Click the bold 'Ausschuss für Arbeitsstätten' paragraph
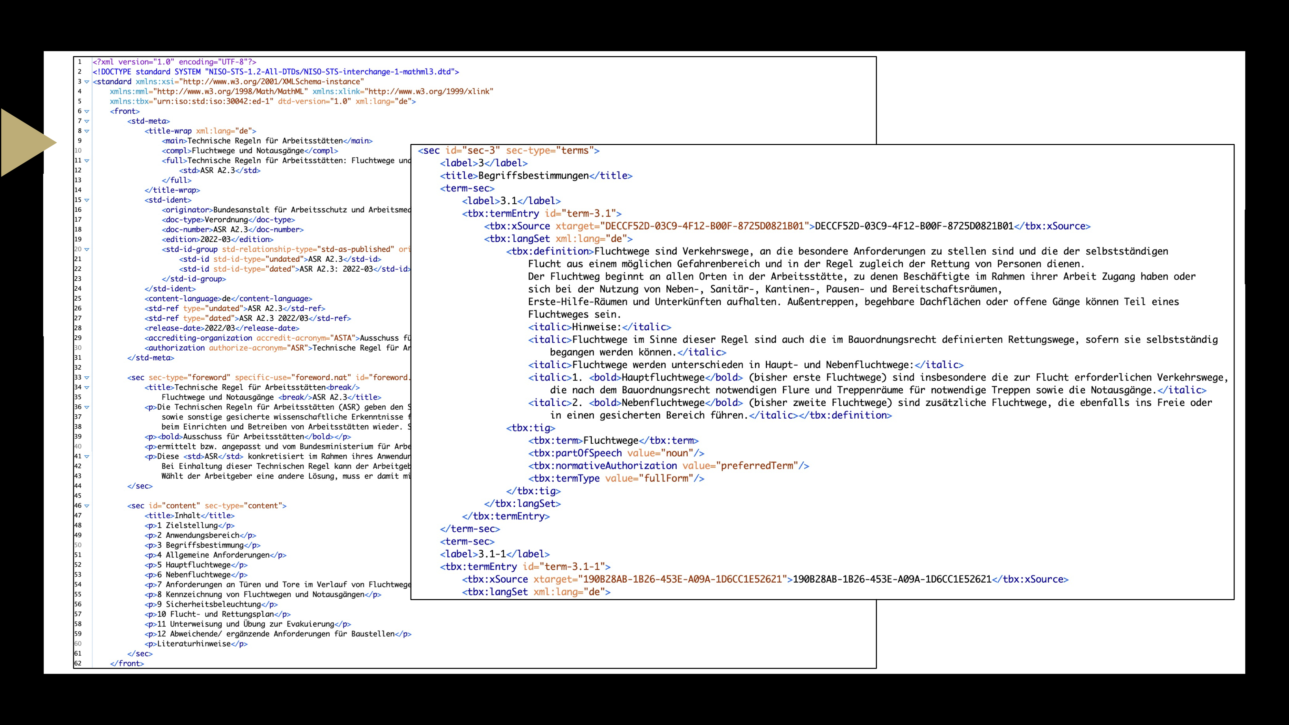 click(x=248, y=437)
